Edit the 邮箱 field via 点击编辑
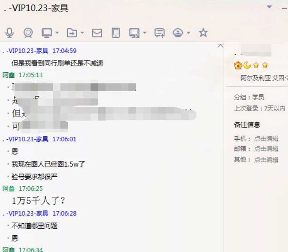Image resolution: width=288 pixels, height=252 pixels. (266, 149)
